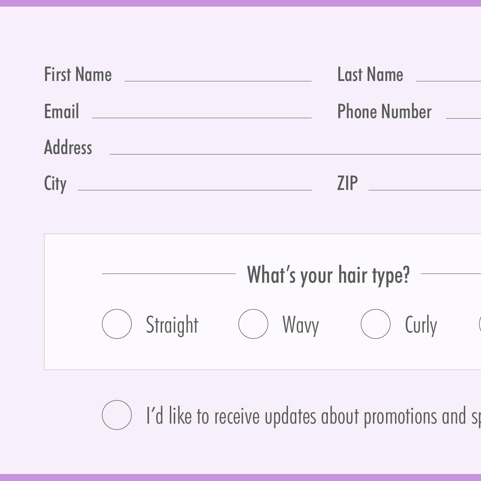This screenshot has height=481, width=481.
Task: Click the ZIP label
Action: pyautogui.click(x=348, y=183)
